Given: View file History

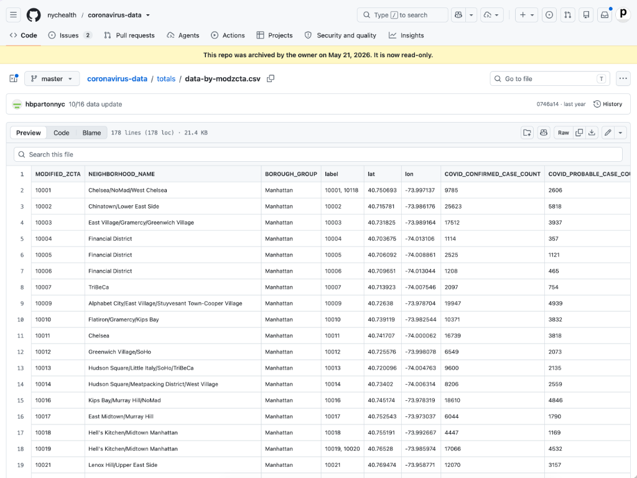Looking at the screenshot, I should pyautogui.click(x=608, y=104).
